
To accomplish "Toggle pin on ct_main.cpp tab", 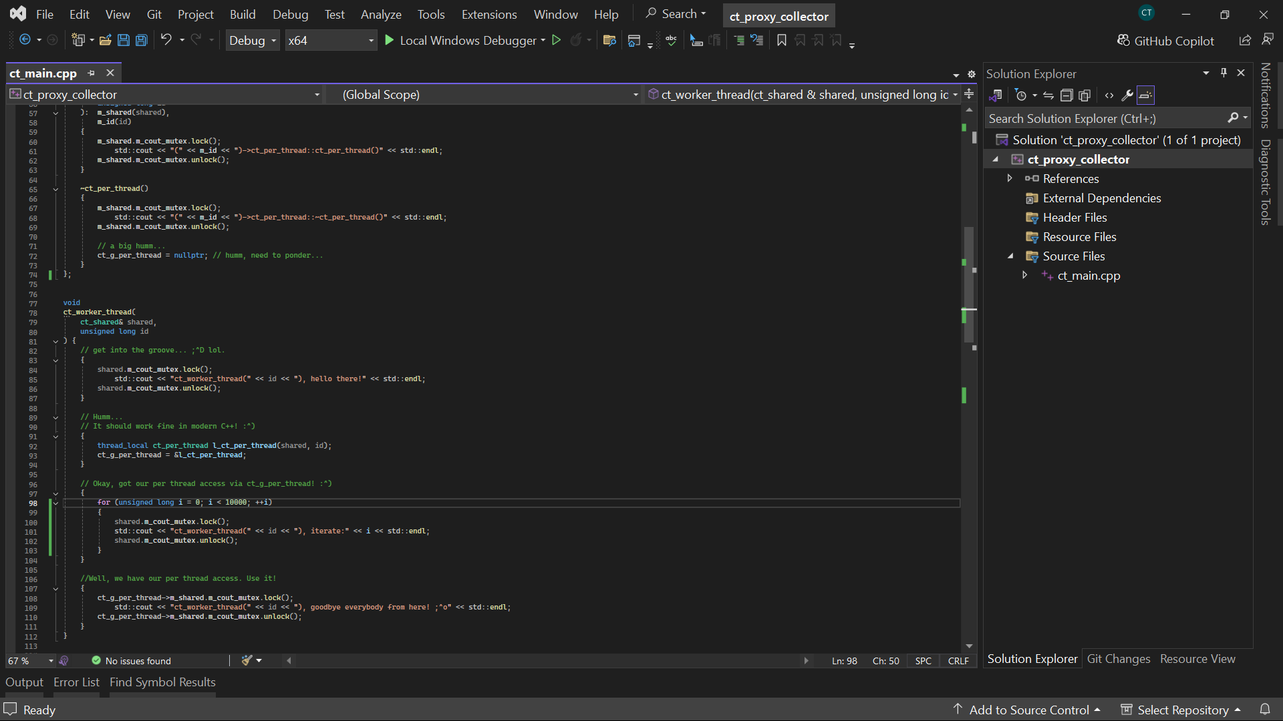I will pyautogui.click(x=92, y=73).
